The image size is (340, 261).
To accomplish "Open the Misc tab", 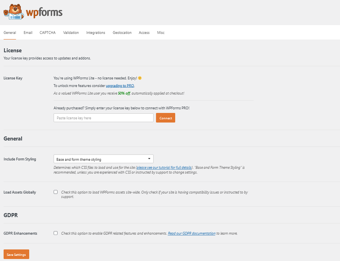I will point(161,32).
